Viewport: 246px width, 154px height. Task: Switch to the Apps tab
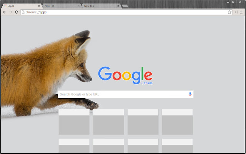(22, 6)
